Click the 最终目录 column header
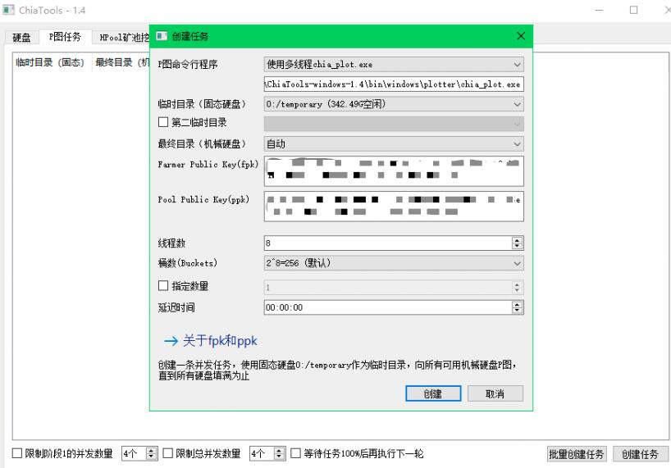Viewport: 671px width, 468px height. click(121, 62)
